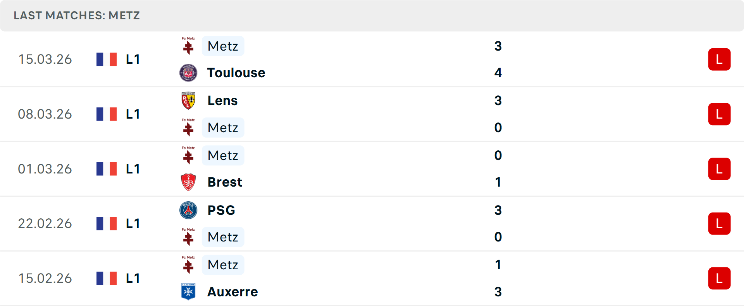Click Metz crest in Toulouse match row
The image size is (744, 306).
188,46
